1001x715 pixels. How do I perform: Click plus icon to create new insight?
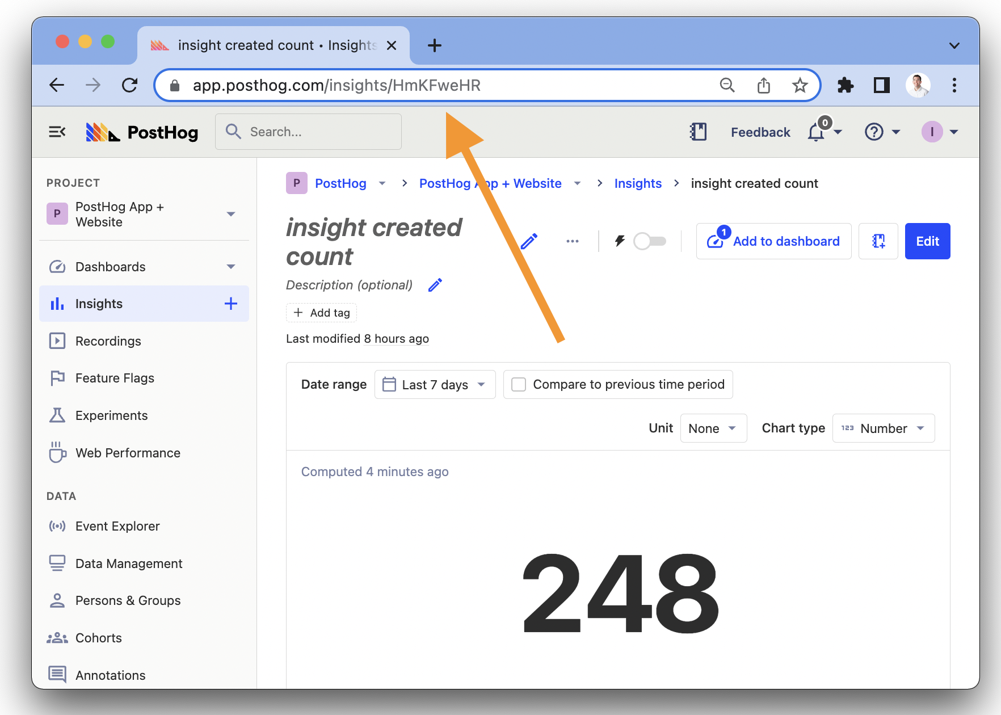pos(230,304)
